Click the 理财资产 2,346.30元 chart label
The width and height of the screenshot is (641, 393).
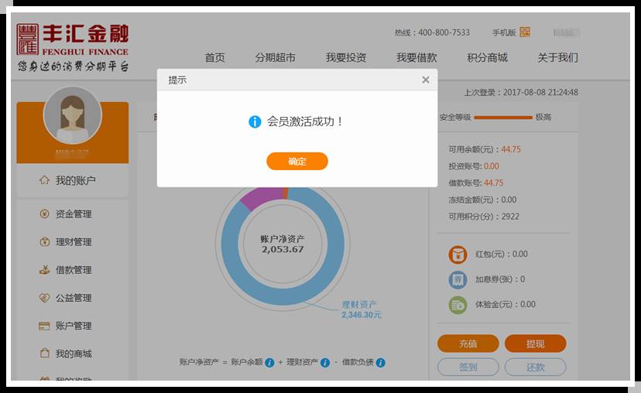pyautogui.click(x=362, y=309)
